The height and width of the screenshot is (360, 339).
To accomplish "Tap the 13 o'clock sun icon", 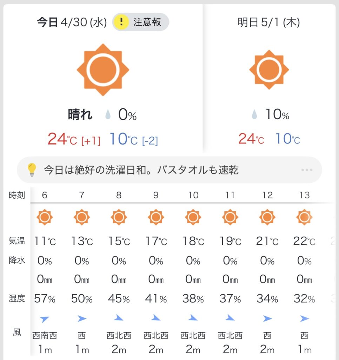I will coord(304,217).
